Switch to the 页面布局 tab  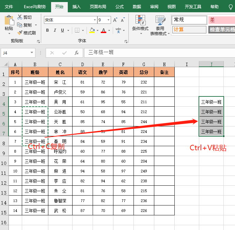click(98, 7)
